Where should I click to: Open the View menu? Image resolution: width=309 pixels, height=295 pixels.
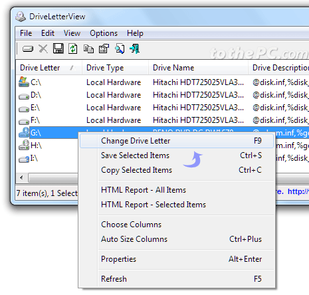[x=72, y=33]
